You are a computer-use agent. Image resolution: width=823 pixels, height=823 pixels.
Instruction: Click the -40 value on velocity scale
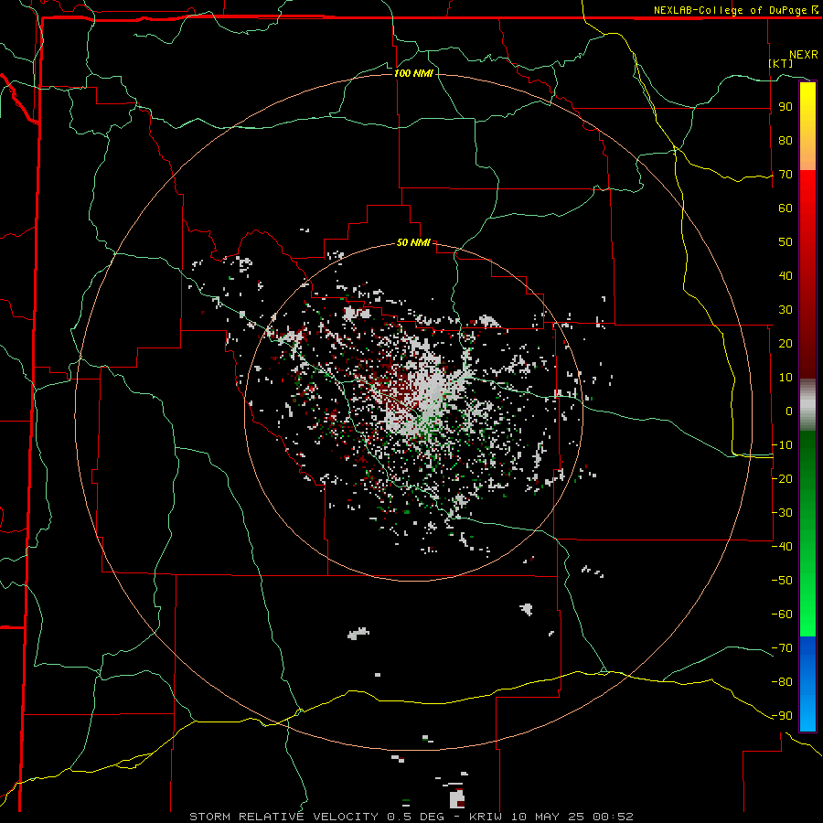tap(782, 547)
